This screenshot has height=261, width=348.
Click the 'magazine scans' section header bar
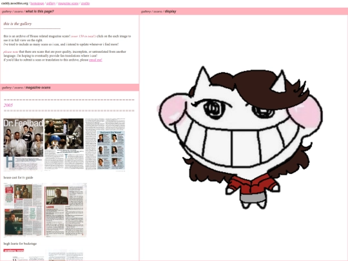(x=70, y=88)
